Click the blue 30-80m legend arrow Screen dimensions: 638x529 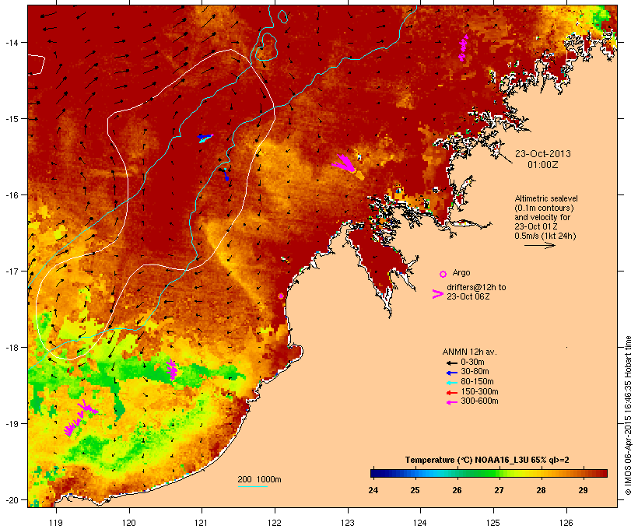pos(451,373)
